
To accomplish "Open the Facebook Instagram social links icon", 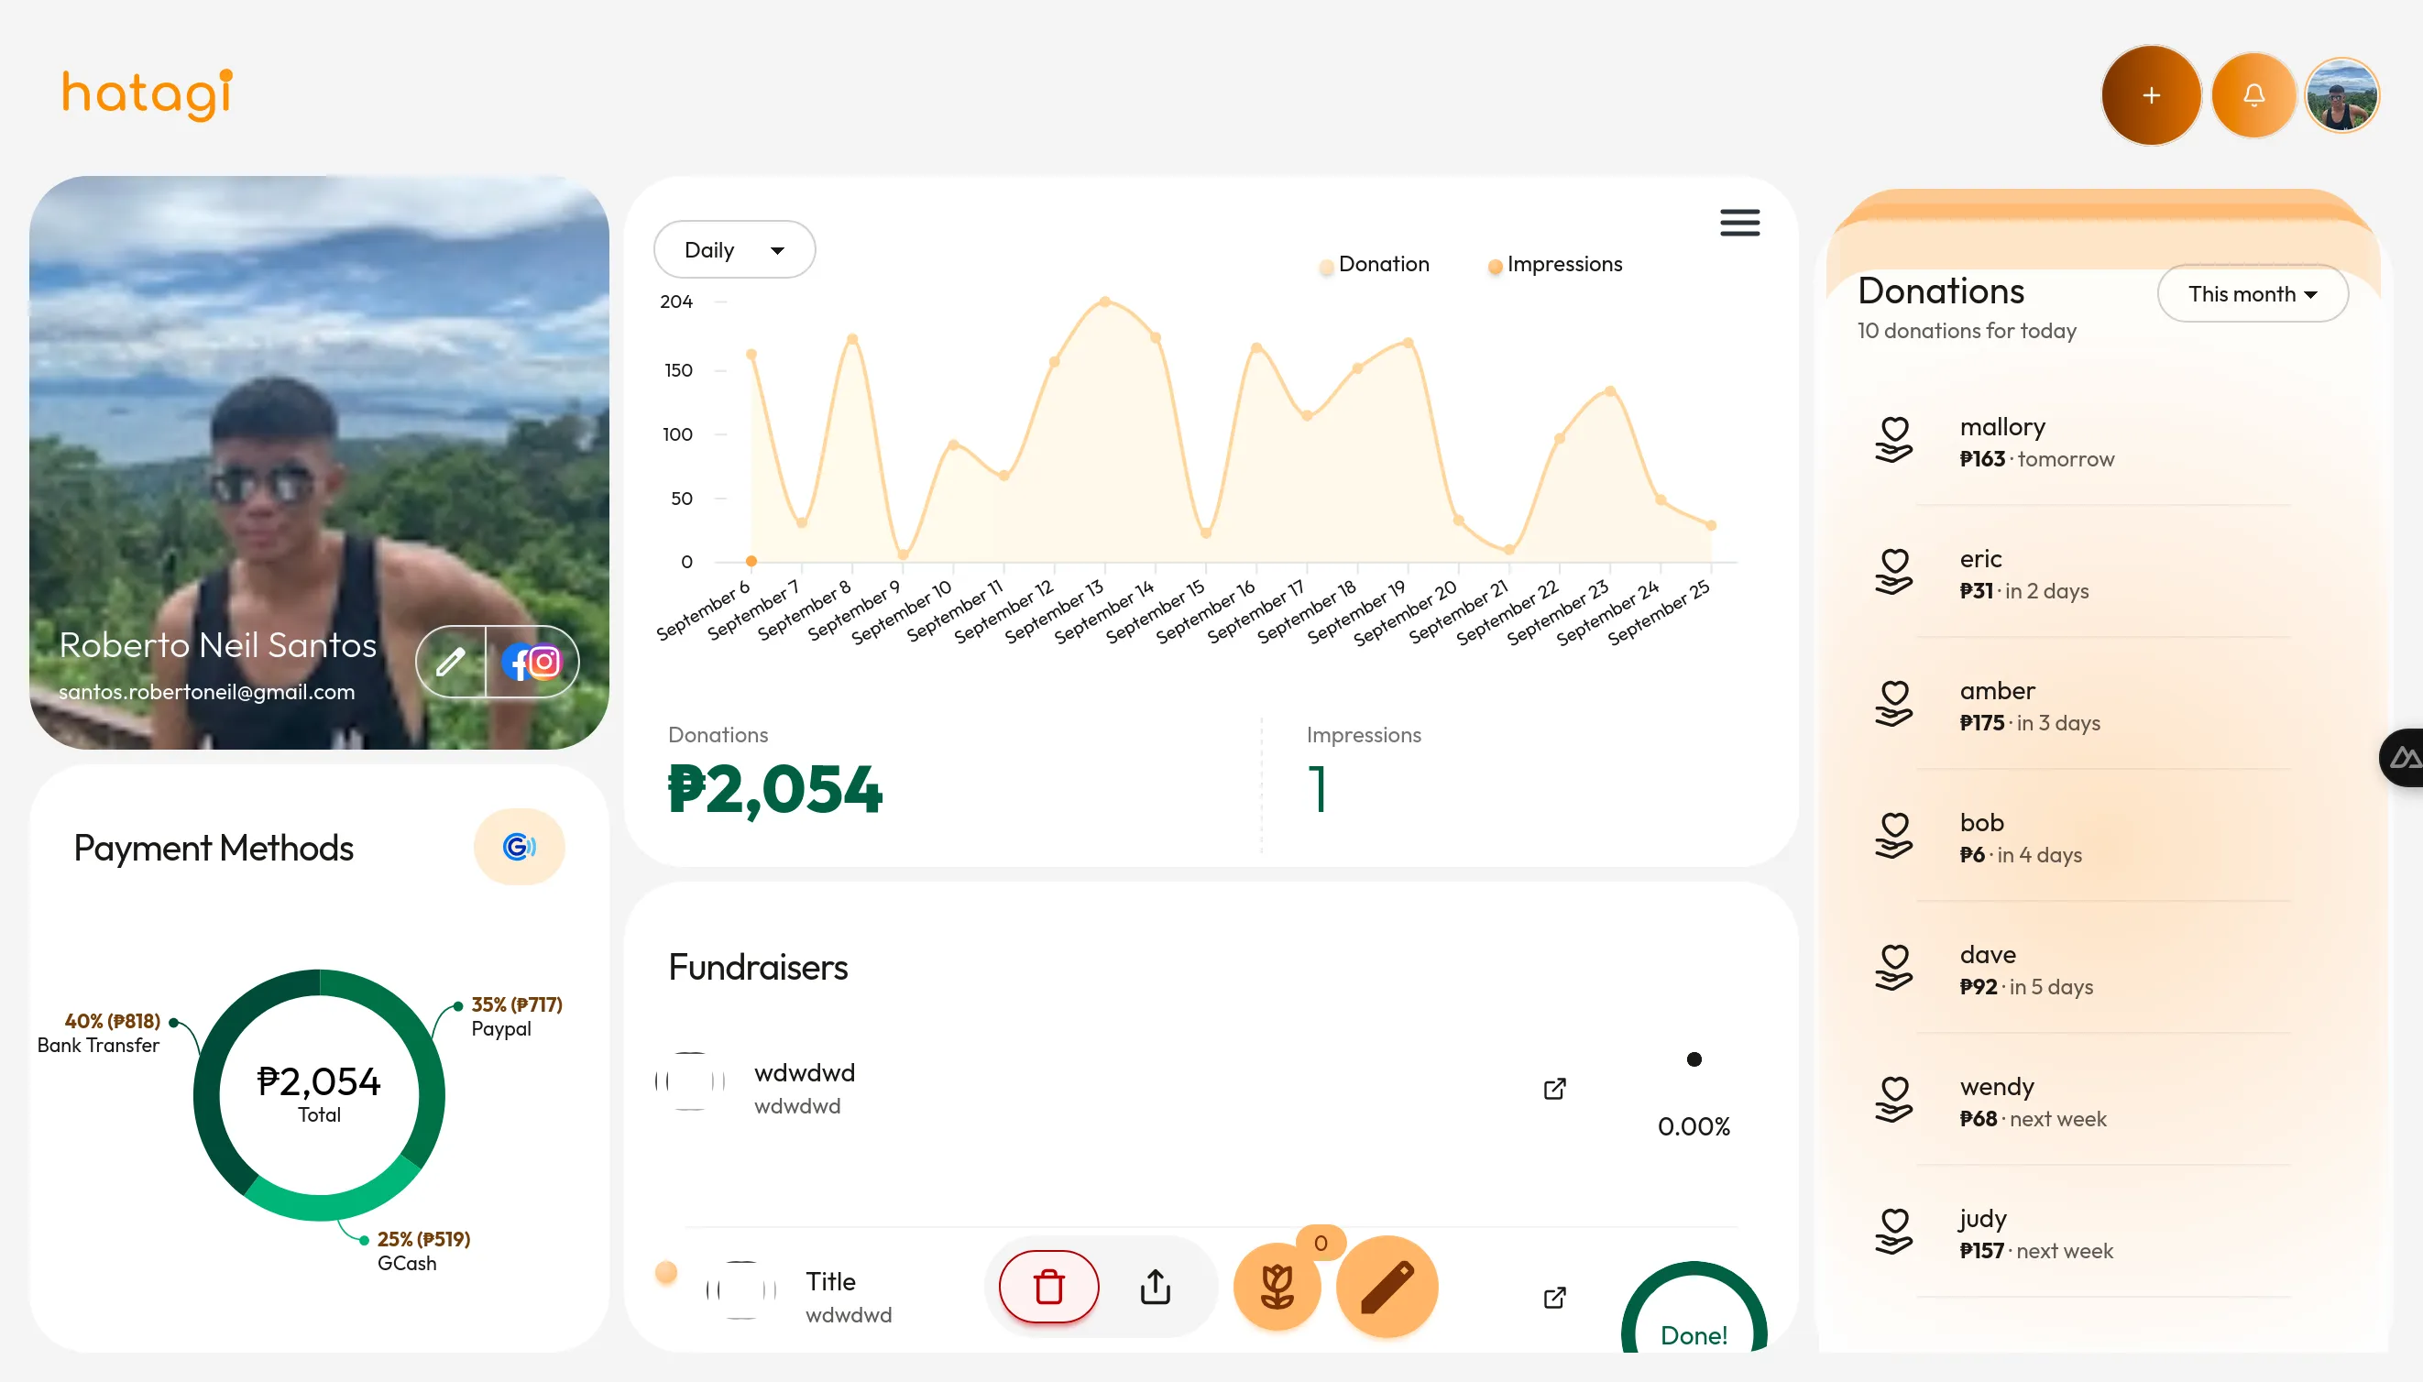I will coord(532,662).
